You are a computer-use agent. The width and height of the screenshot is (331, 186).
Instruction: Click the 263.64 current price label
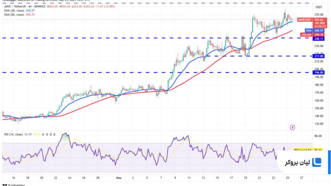(319, 20)
